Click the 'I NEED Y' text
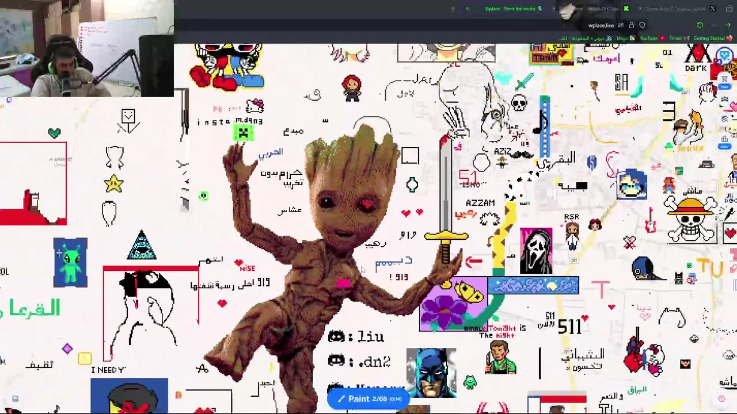The width and height of the screenshot is (737, 414). [x=108, y=370]
